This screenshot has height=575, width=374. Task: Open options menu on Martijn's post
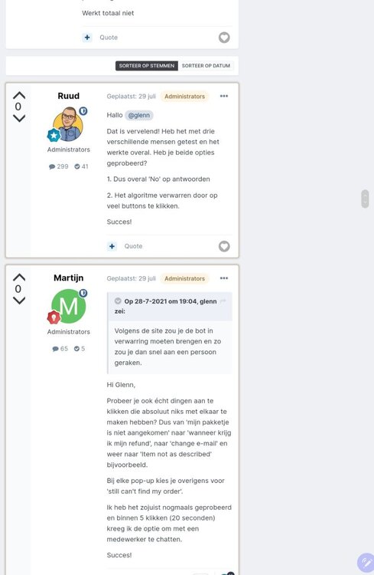[x=224, y=278]
